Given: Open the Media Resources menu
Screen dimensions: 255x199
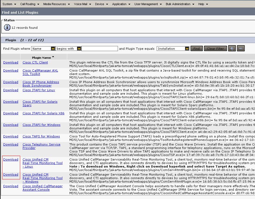Looking at the screenshot, I should (56, 4).
